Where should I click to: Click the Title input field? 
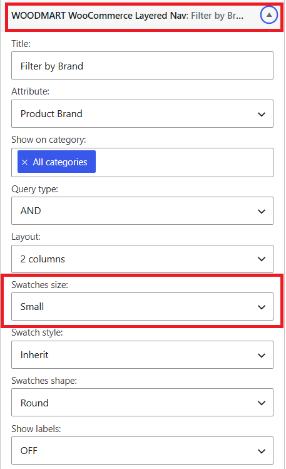click(x=142, y=66)
